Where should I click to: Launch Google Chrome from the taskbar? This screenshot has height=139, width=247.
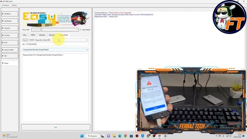(x=125, y=136)
